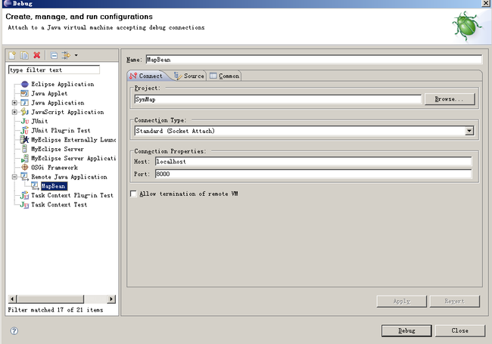This screenshot has height=344, width=492.
Task: Click the Close button
Action: click(460, 331)
